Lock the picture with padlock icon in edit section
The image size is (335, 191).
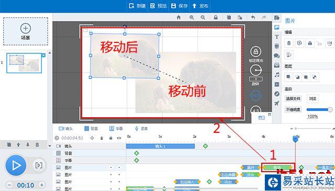tap(310, 43)
